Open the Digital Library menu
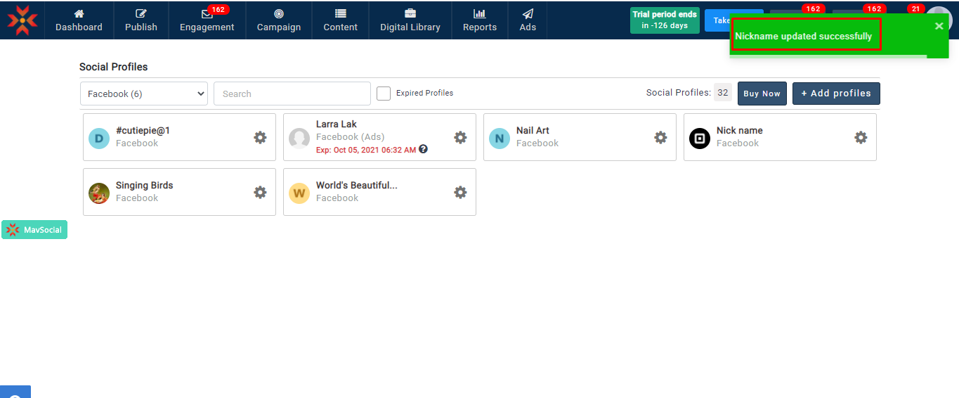The image size is (959, 398). point(410,20)
